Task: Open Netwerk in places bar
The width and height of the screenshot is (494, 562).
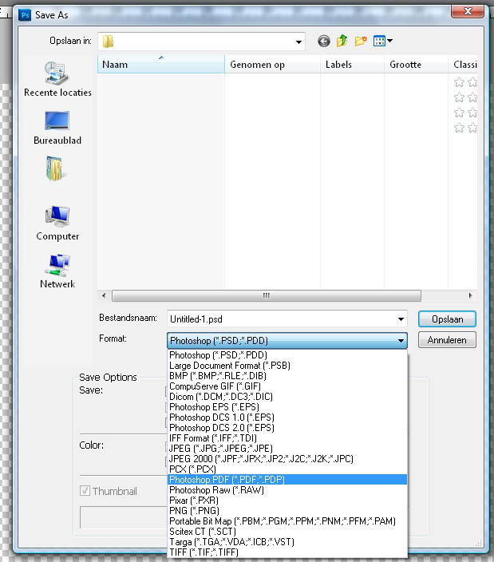Action: (x=57, y=271)
